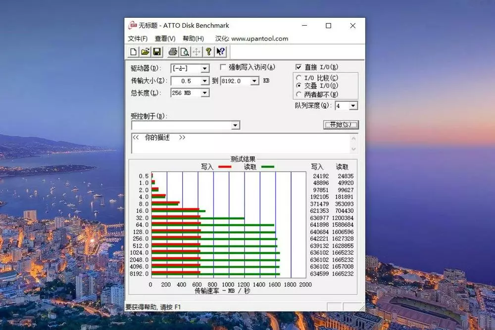495x330 pixels.
Task: Close the ATTO Disk Benchmark window
Action: click(353, 26)
